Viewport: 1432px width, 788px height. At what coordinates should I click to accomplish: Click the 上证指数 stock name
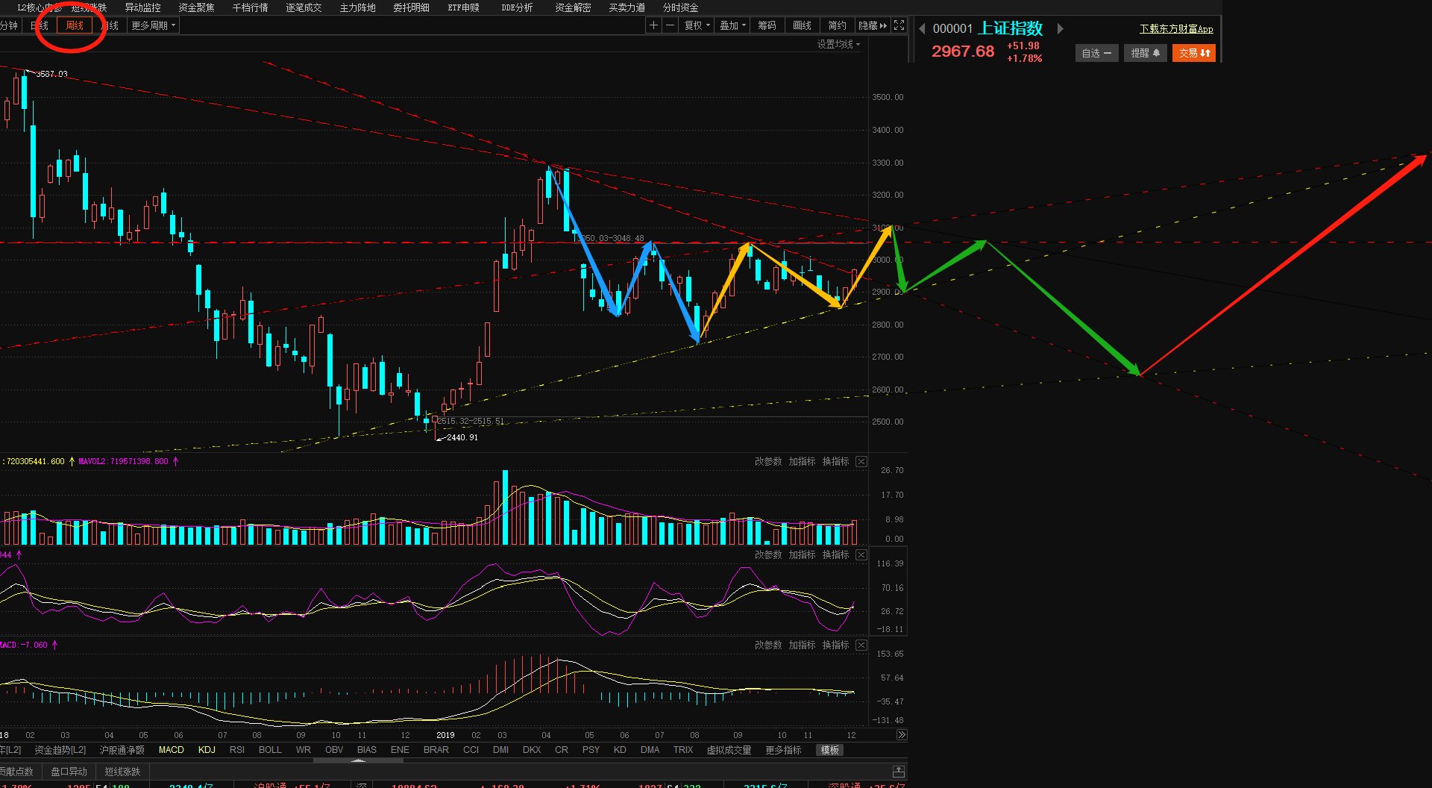click(x=1011, y=28)
